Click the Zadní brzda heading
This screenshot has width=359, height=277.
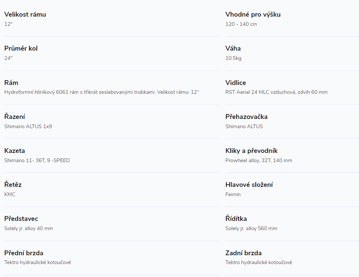pyautogui.click(x=243, y=253)
